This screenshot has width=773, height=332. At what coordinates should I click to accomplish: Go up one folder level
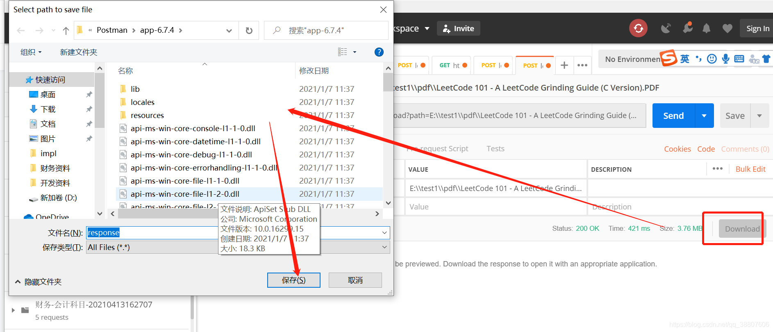66,30
